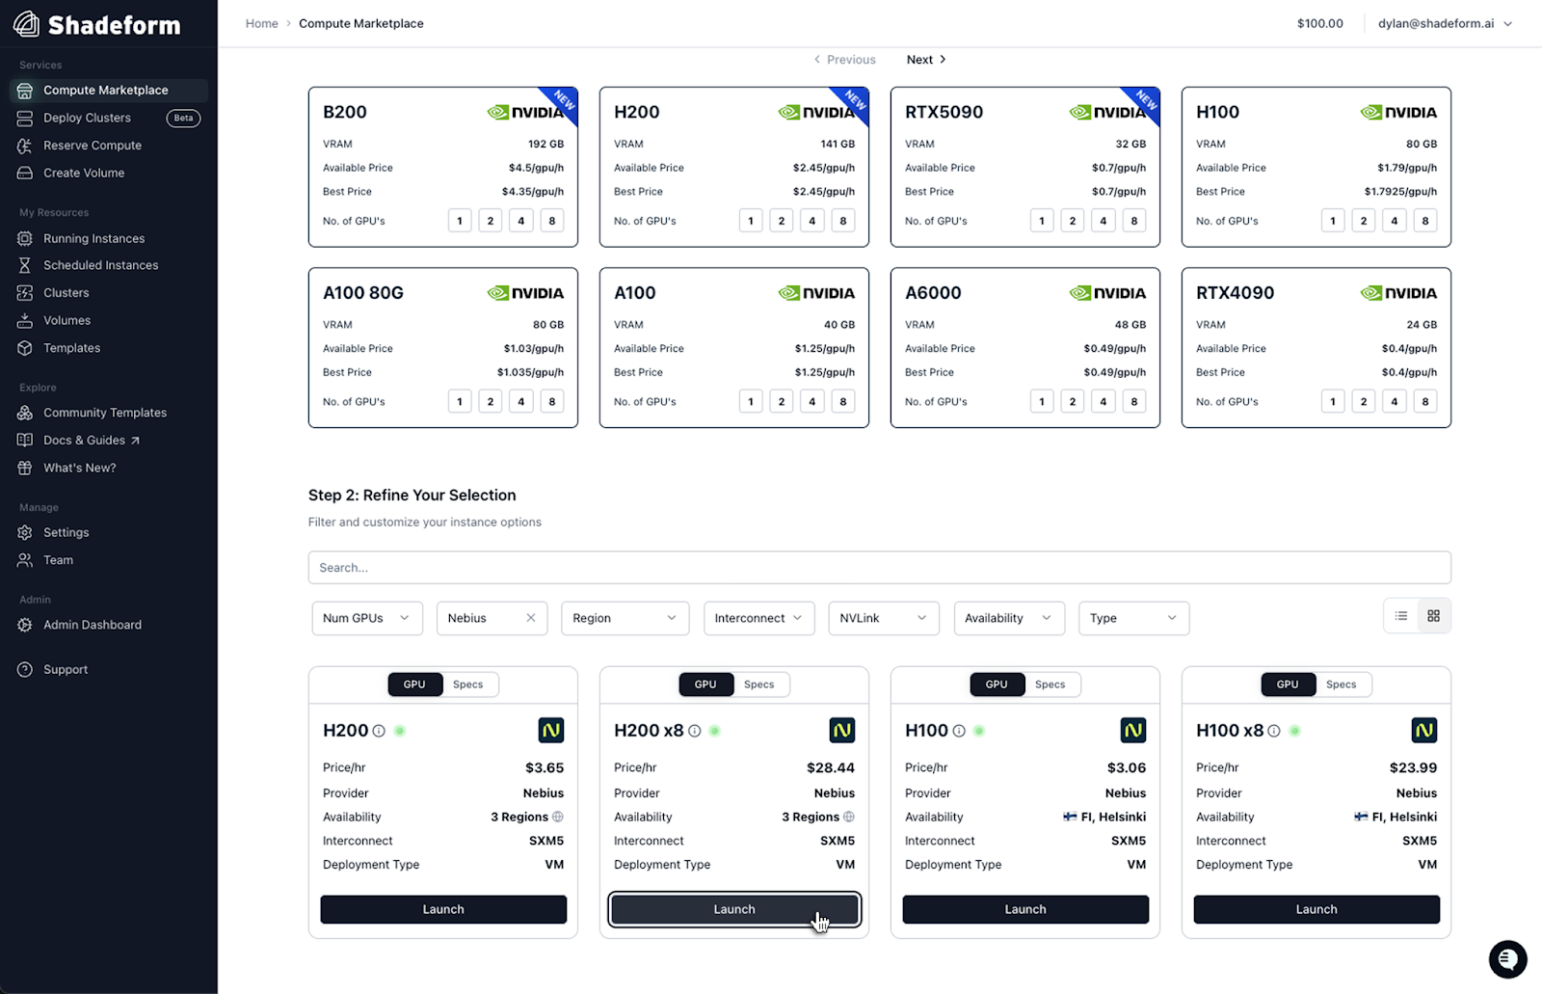
Task: Remove the Nebius provider filter
Action: click(x=530, y=618)
